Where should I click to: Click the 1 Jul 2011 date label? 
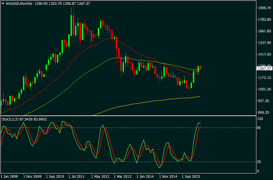pos(76,177)
